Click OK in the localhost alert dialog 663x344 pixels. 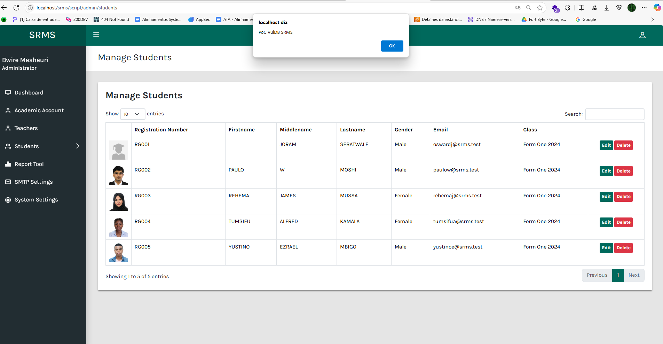click(x=392, y=46)
